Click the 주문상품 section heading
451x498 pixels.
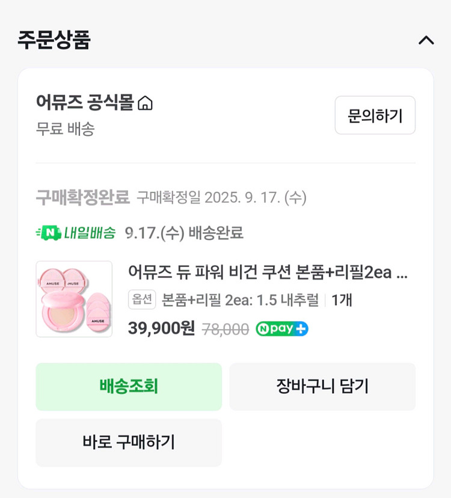coord(54,40)
